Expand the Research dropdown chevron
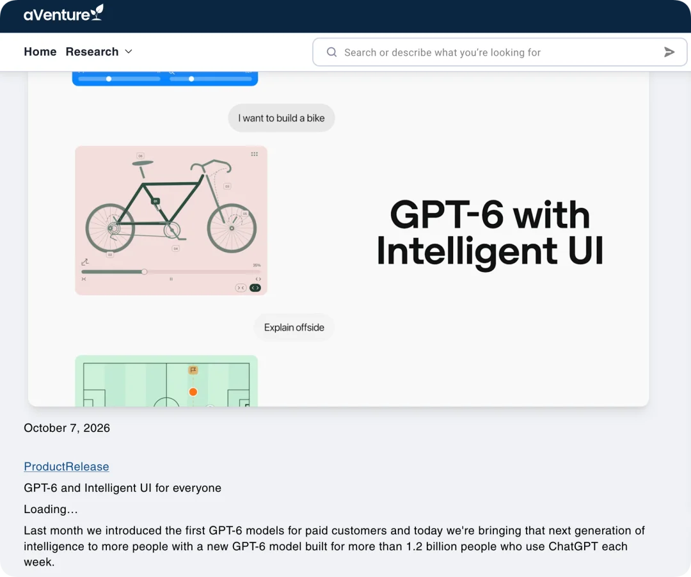The image size is (691, 577). click(x=129, y=52)
